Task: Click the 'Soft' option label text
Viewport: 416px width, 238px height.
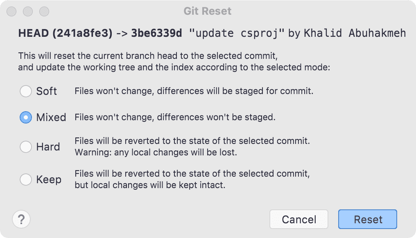Action: click(46, 91)
